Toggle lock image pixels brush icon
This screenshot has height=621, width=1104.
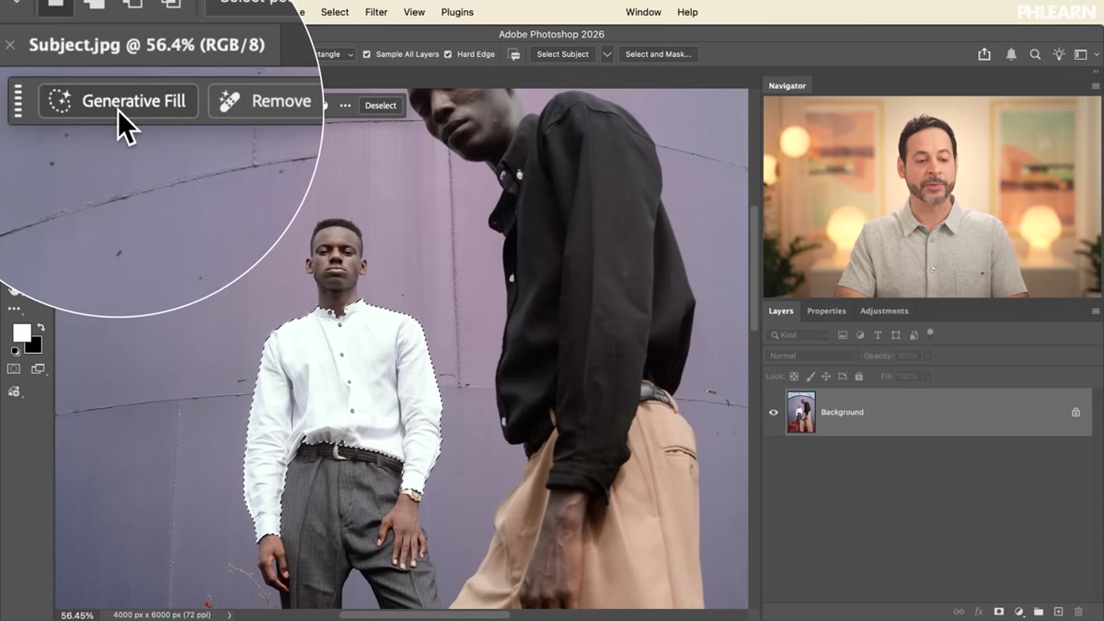[x=811, y=377]
